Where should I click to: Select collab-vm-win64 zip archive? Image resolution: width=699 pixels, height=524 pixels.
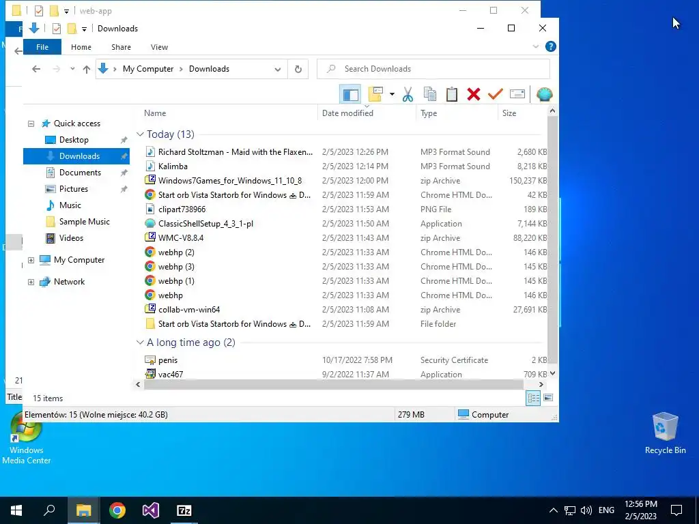(x=188, y=309)
